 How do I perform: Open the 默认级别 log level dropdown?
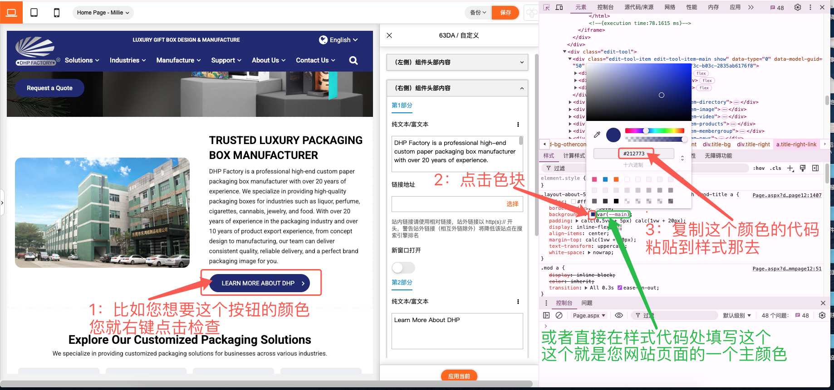[737, 315]
